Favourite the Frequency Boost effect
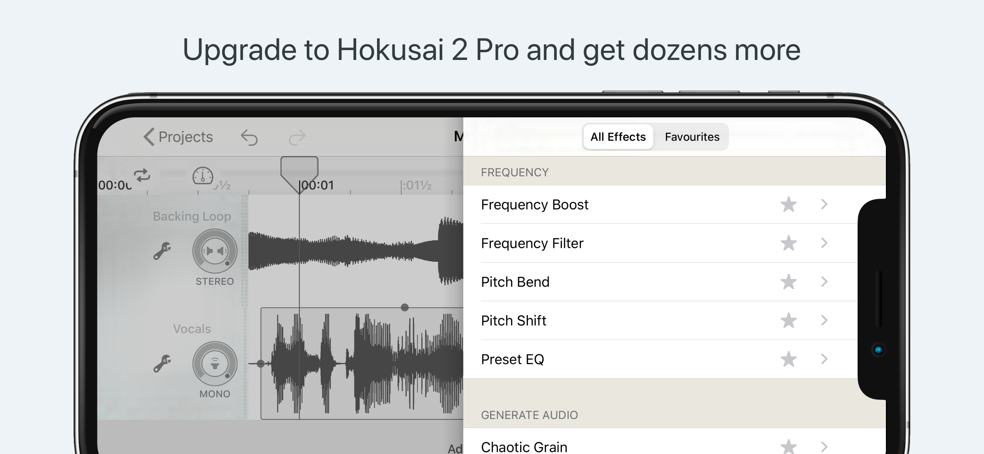 tap(789, 204)
